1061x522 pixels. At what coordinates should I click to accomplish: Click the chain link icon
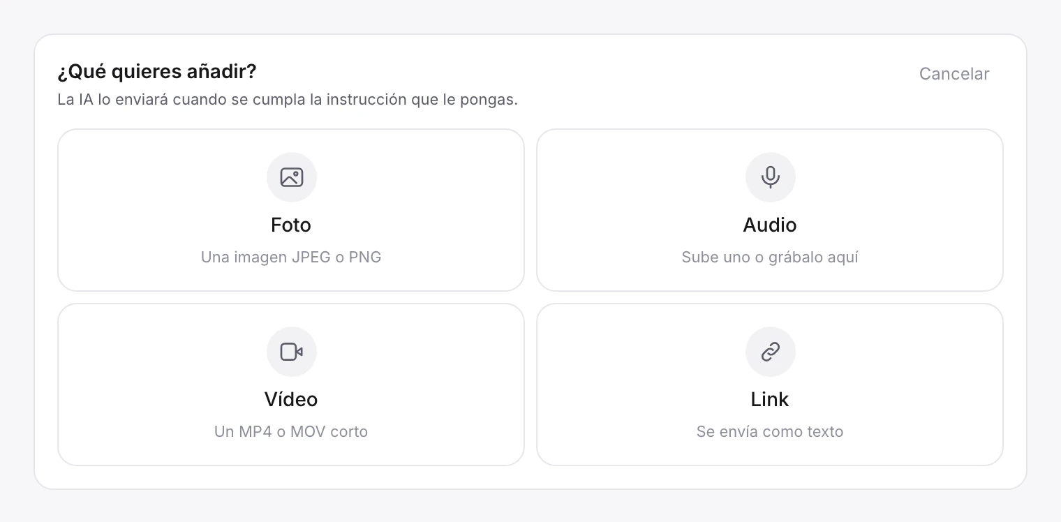[771, 352]
